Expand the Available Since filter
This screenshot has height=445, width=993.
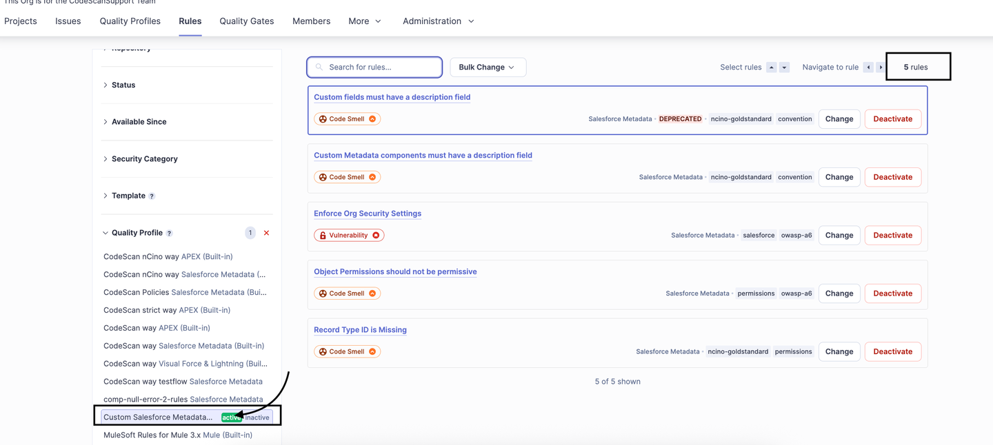(x=139, y=122)
